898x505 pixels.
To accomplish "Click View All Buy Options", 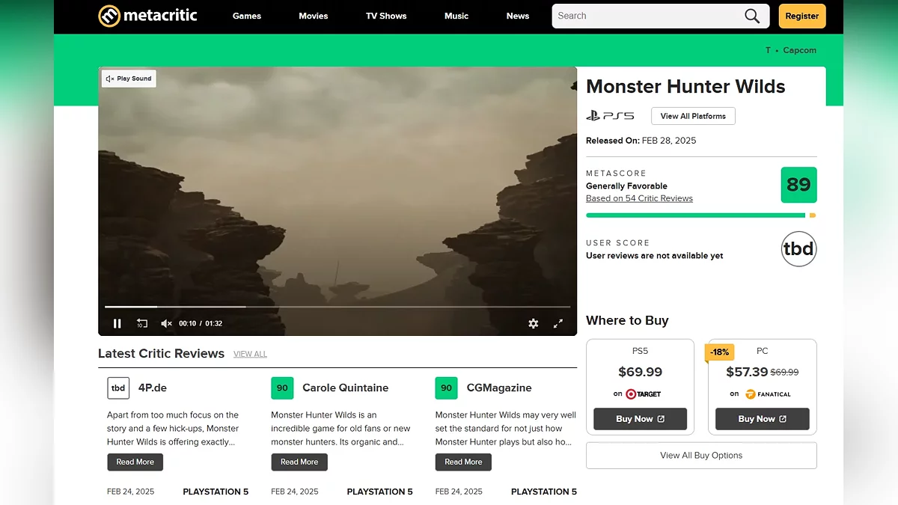I will click(x=701, y=456).
